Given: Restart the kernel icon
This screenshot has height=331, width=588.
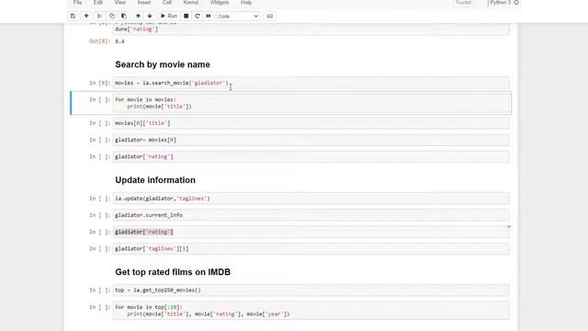Looking at the screenshot, I should 198,17.
